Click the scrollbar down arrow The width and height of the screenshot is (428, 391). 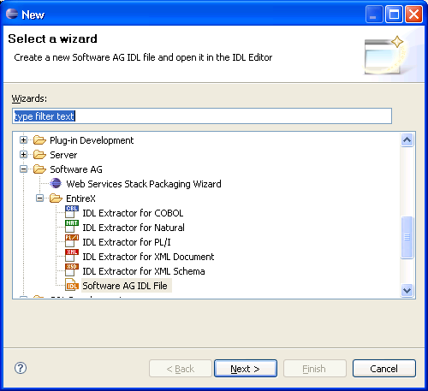(x=407, y=291)
